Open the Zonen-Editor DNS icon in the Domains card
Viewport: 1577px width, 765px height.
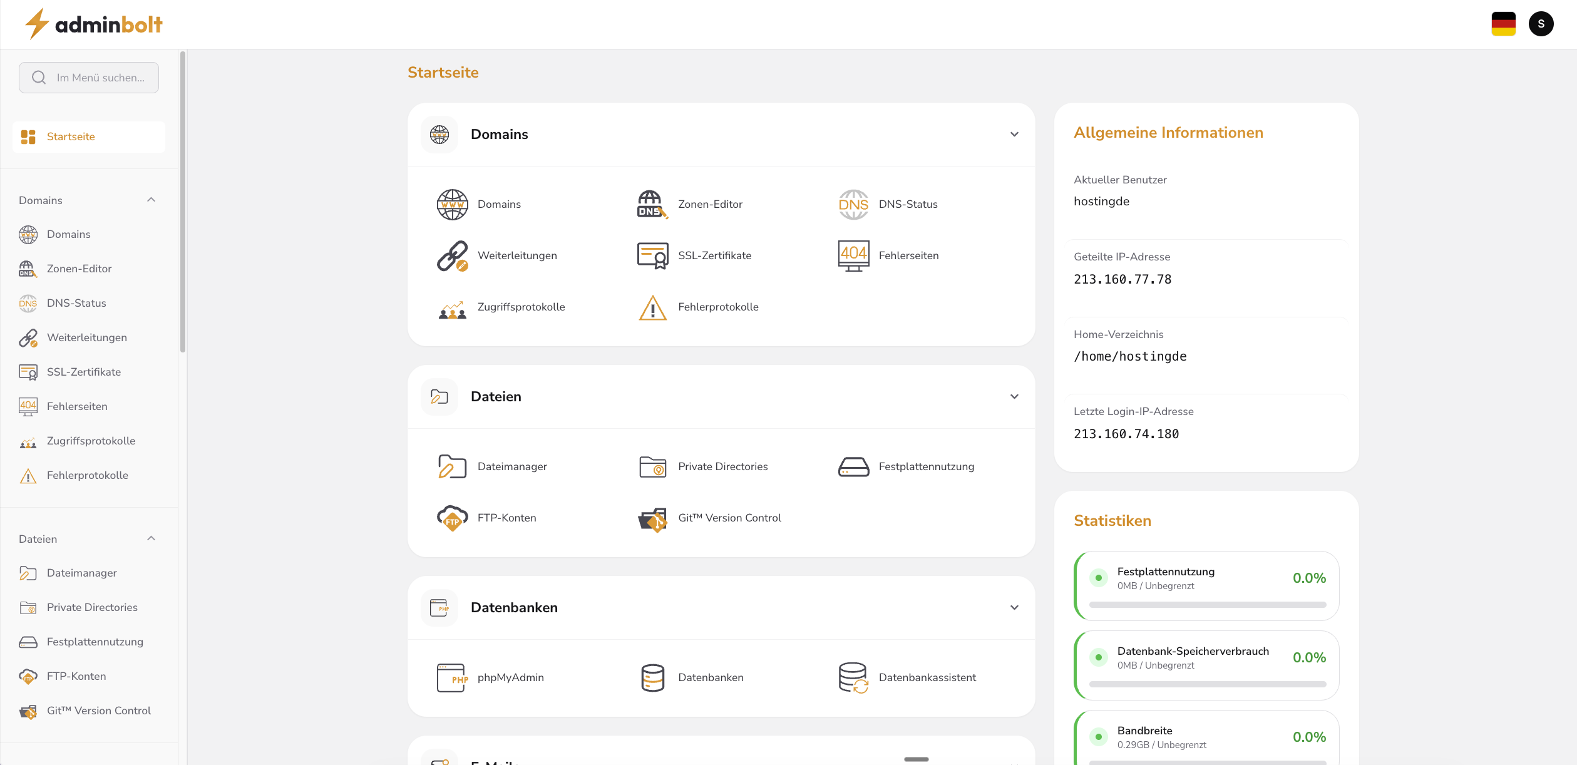point(652,205)
